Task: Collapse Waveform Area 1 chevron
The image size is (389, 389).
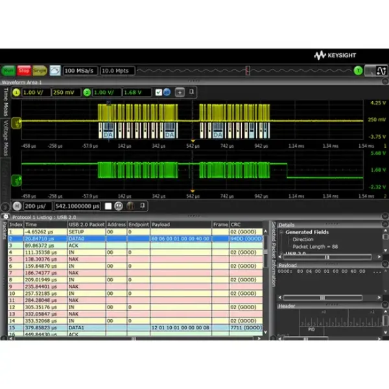Action: pos(384,81)
